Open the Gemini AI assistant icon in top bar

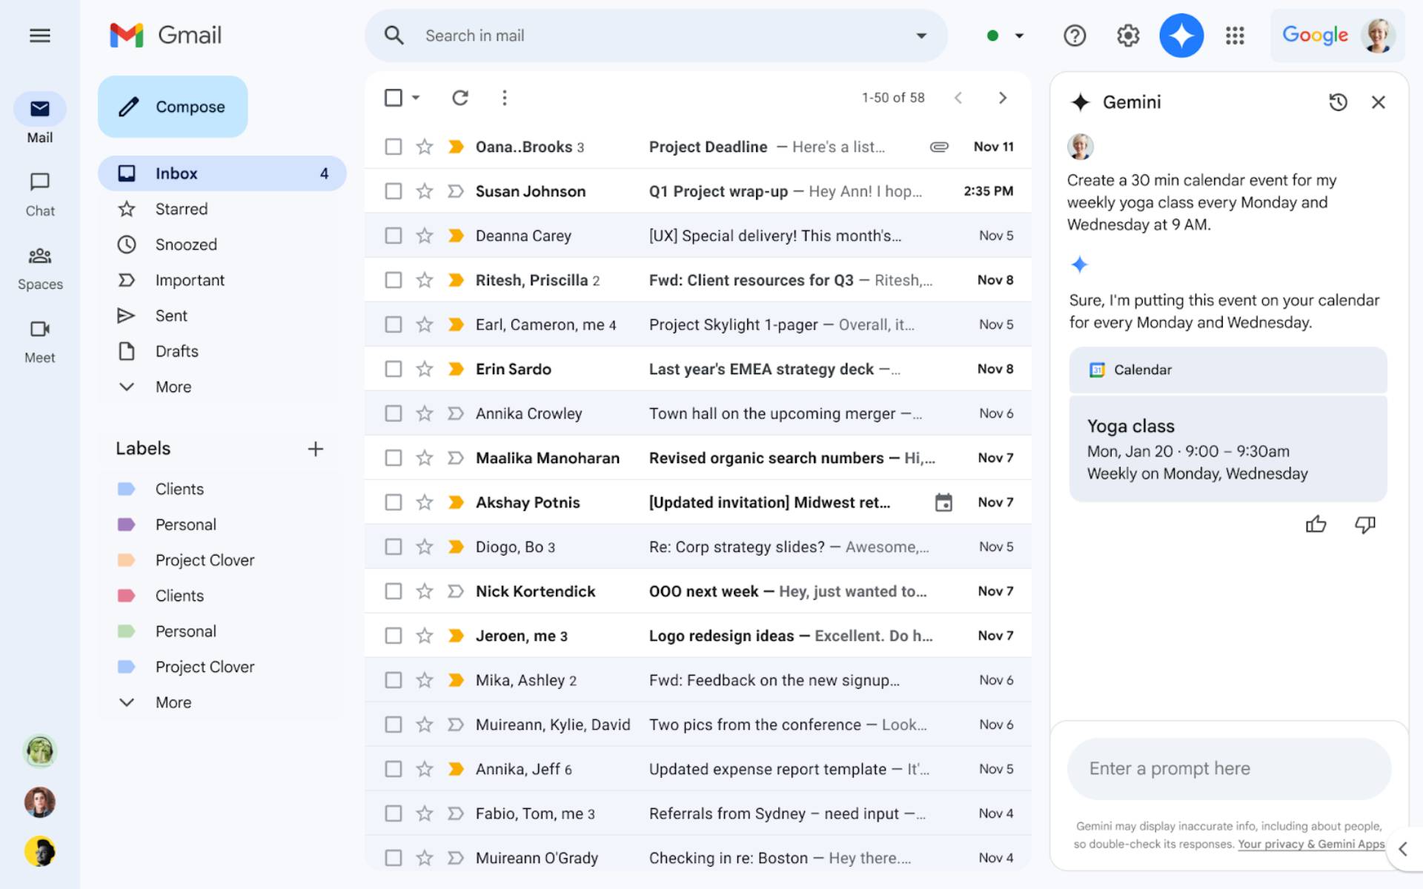(x=1181, y=35)
